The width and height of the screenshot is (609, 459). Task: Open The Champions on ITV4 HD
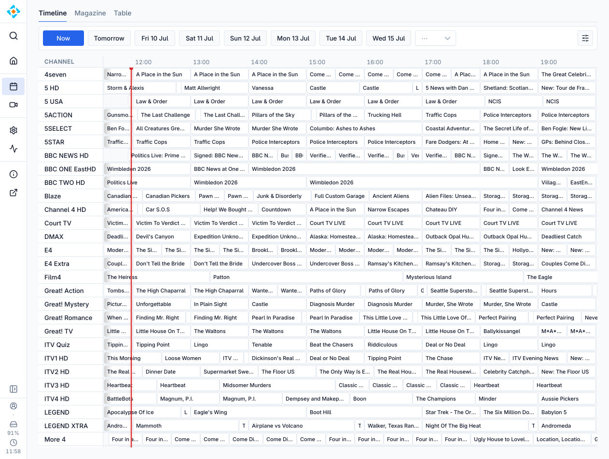point(444,399)
